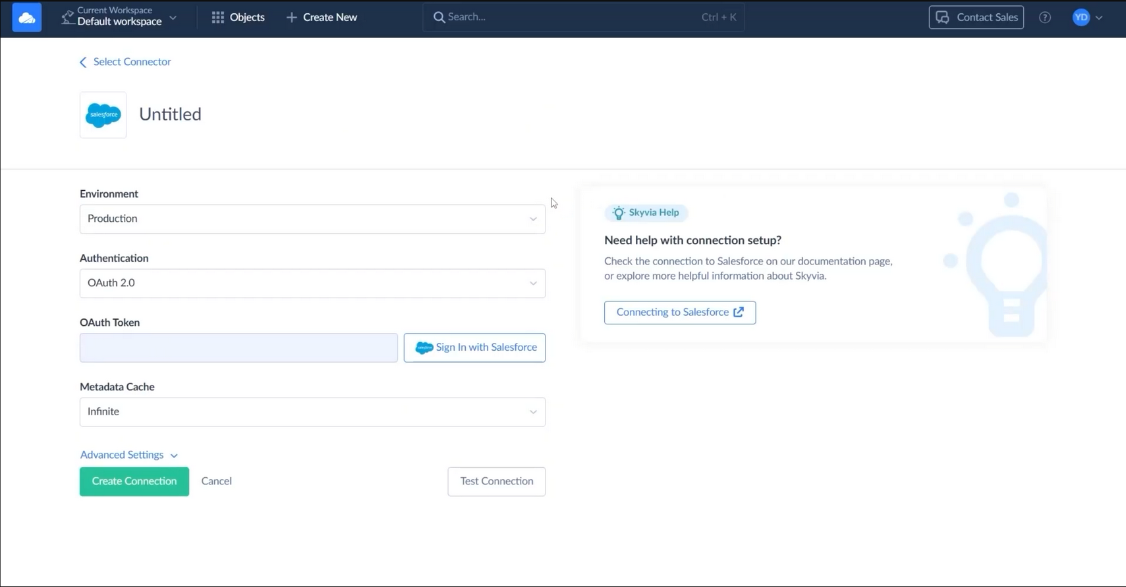The width and height of the screenshot is (1126, 587).
Task: Open the Current Workspace selector
Action: [x=119, y=16]
